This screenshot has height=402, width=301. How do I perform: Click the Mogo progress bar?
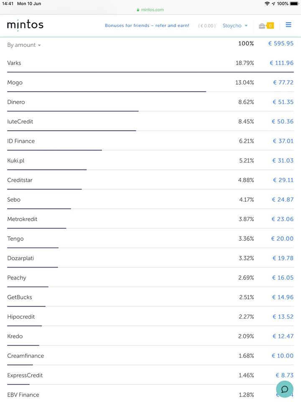click(x=106, y=91)
